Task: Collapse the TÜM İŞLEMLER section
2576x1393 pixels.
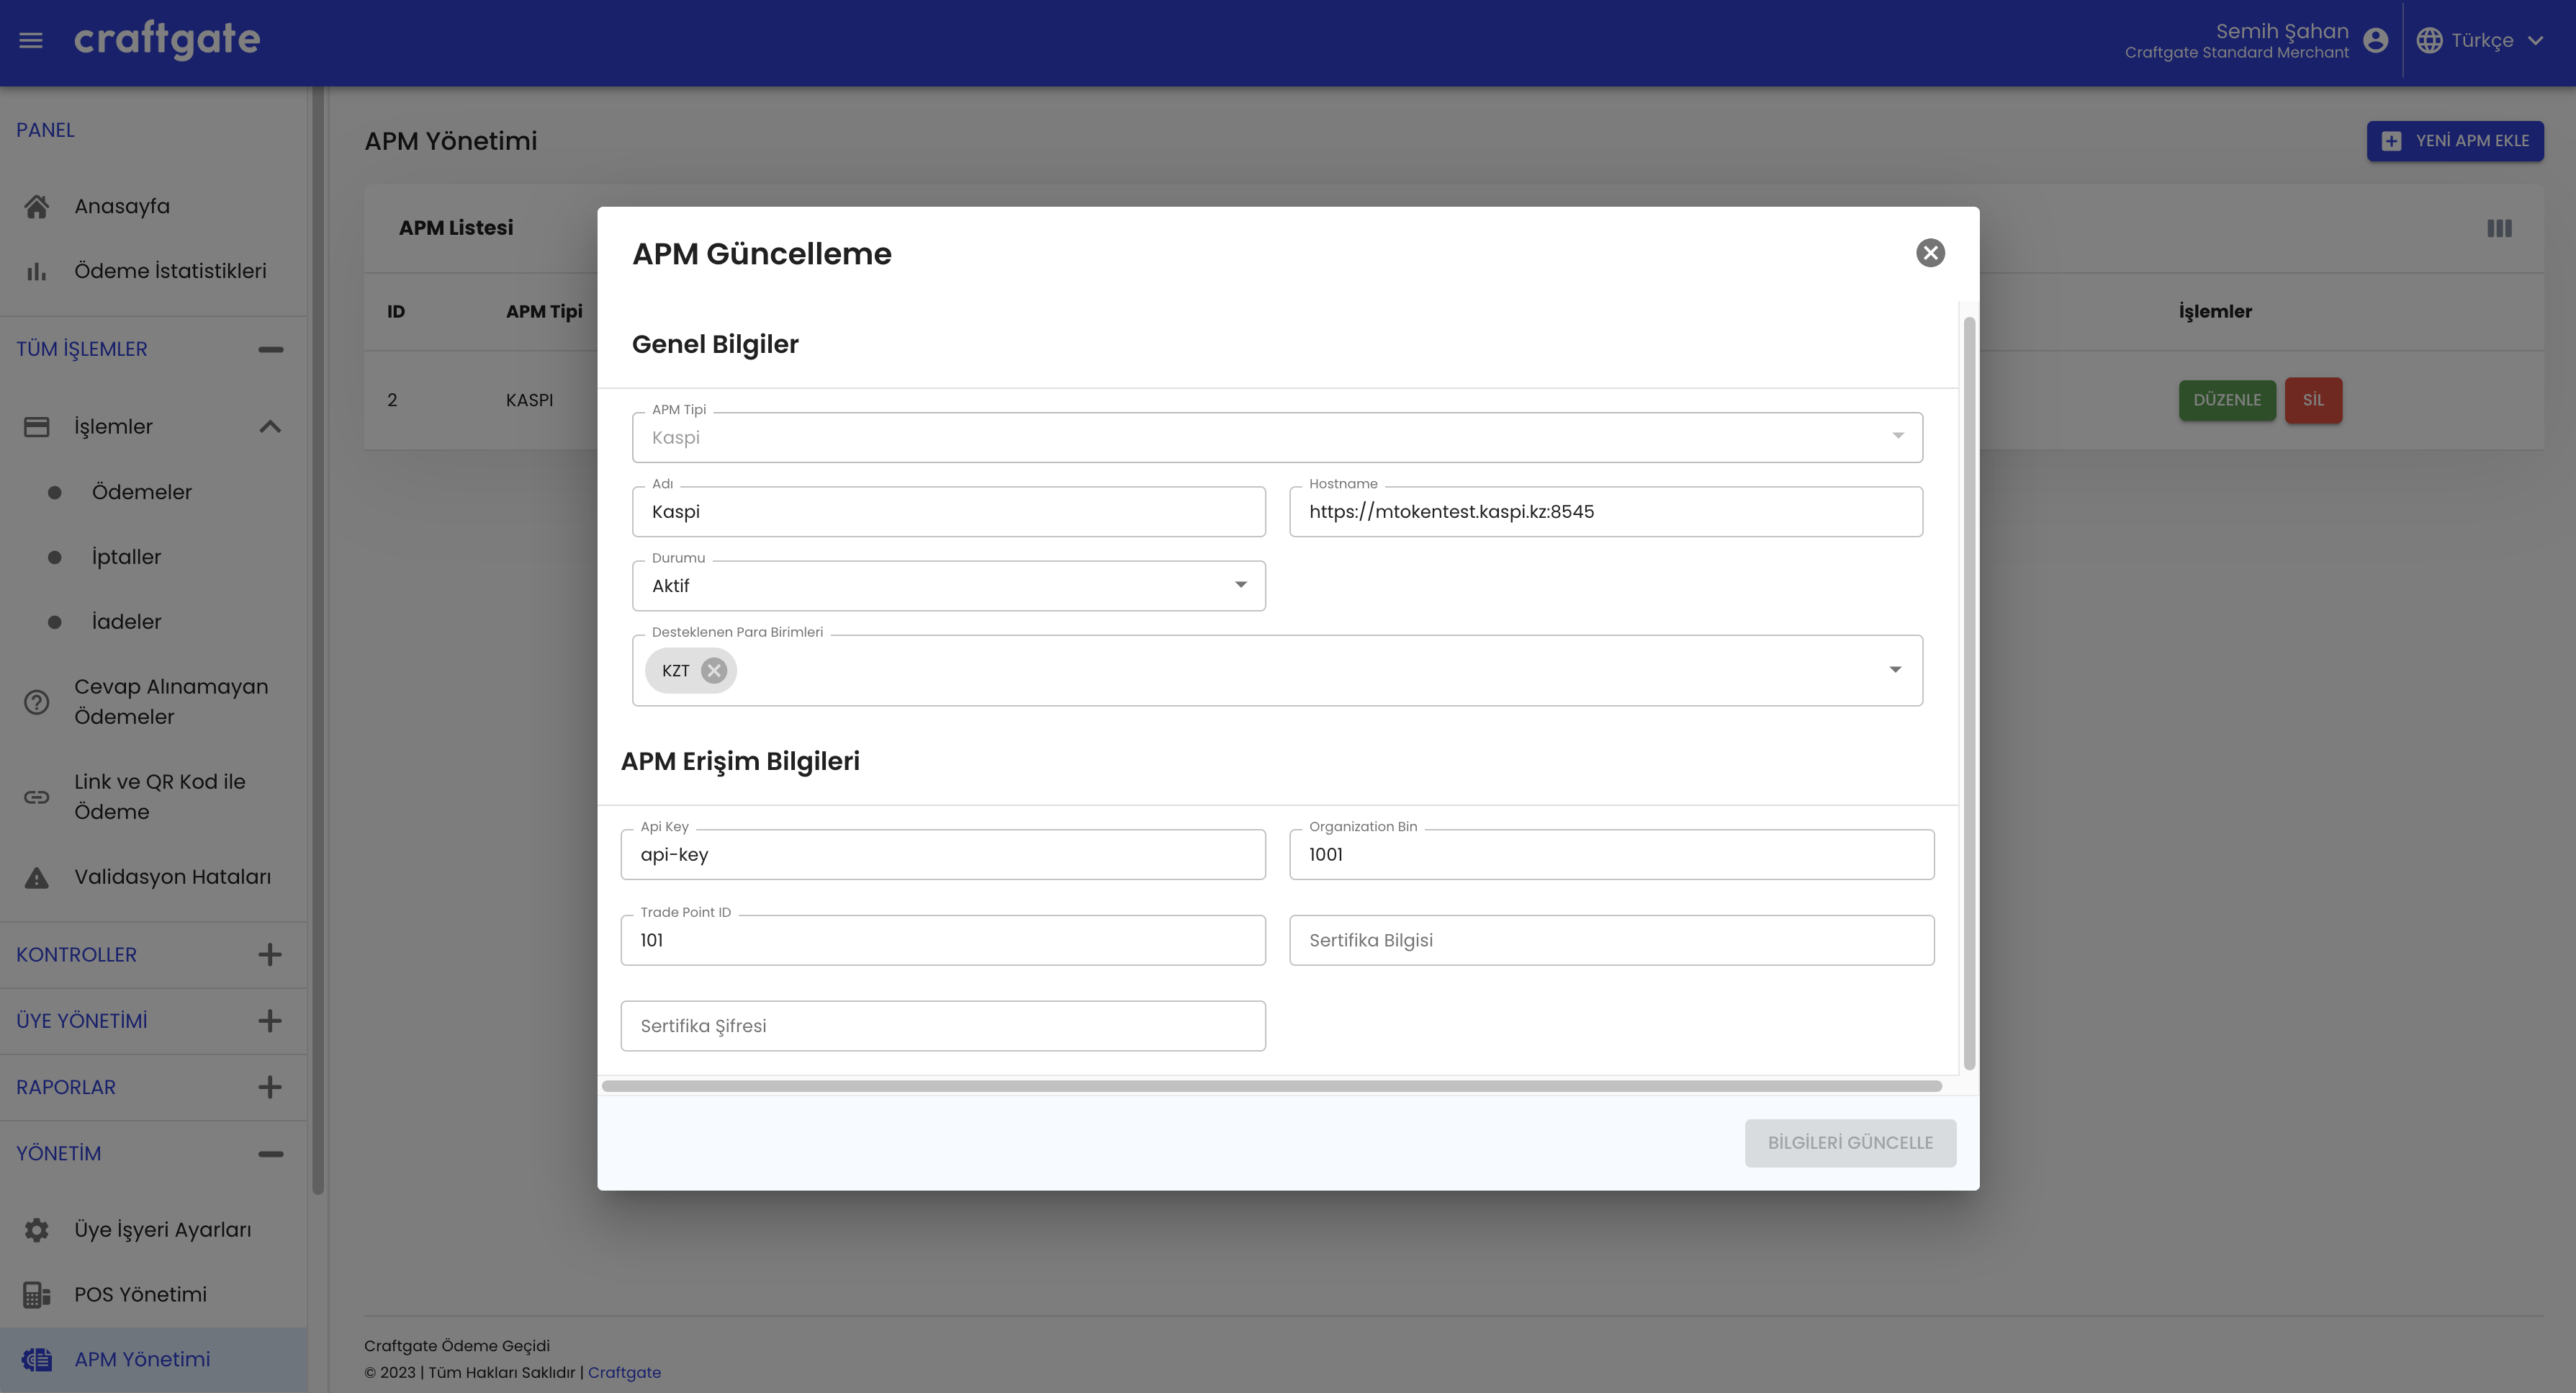Action: point(270,349)
